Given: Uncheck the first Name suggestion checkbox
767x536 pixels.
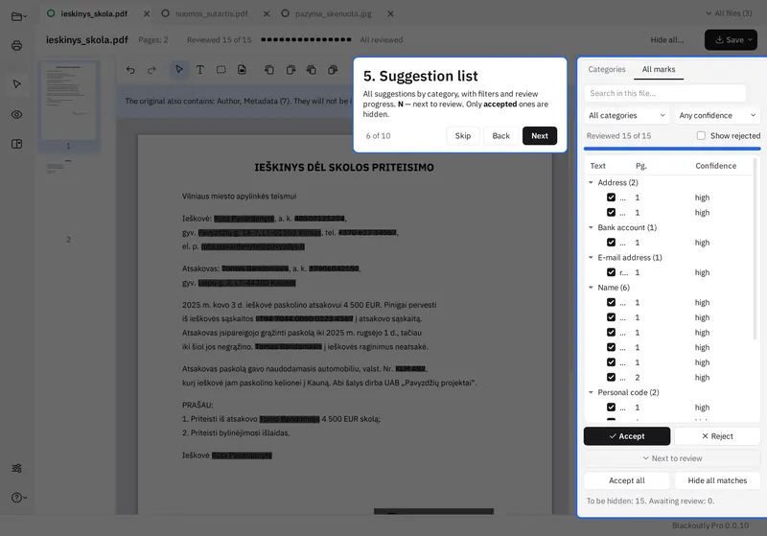Looking at the screenshot, I should point(611,302).
